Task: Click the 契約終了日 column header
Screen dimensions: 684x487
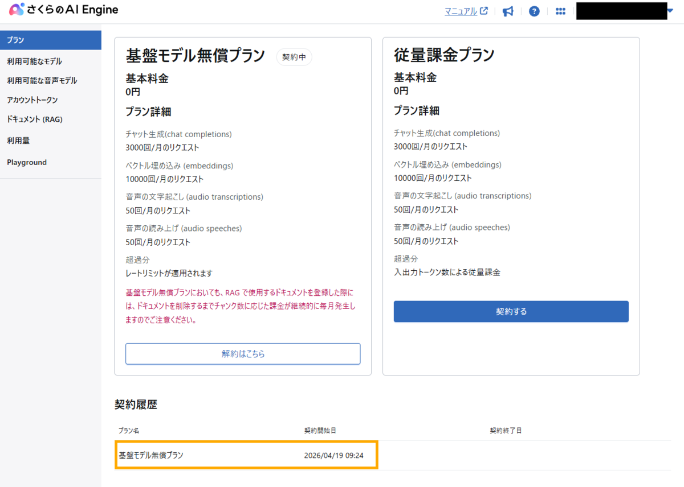Action: 506,431
